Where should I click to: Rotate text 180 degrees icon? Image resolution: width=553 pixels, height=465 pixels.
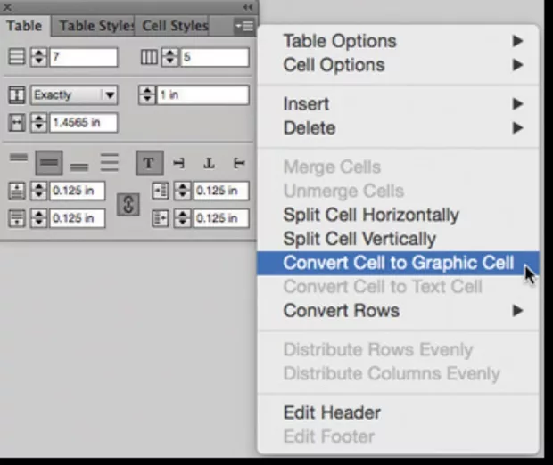[x=208, y=162]
